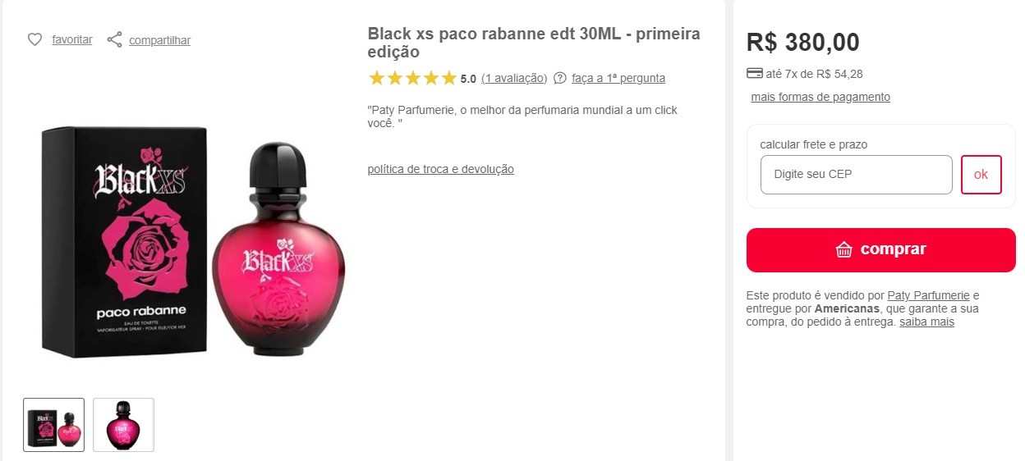Image resolution: width=1025 pixels, height=461 pixels.
Task: Open the 1 avaliação review link
Action: coord(514,78)
